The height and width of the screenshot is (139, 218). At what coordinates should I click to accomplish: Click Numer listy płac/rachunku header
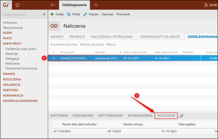pyautogui.click(x=80, y=124)
